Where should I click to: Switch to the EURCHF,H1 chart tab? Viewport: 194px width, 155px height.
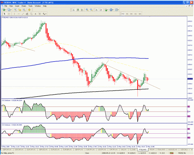[31, 149]
